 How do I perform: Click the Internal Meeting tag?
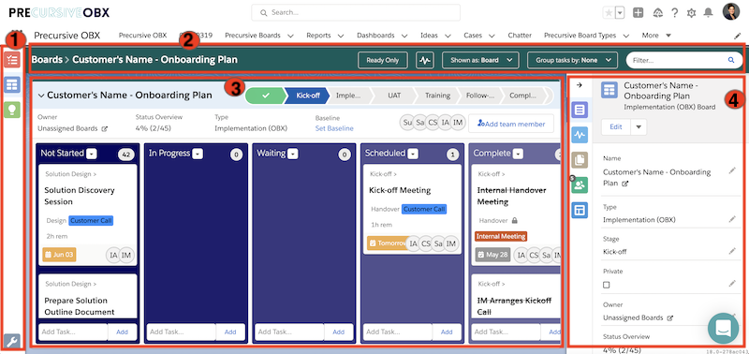pos(501,237)
